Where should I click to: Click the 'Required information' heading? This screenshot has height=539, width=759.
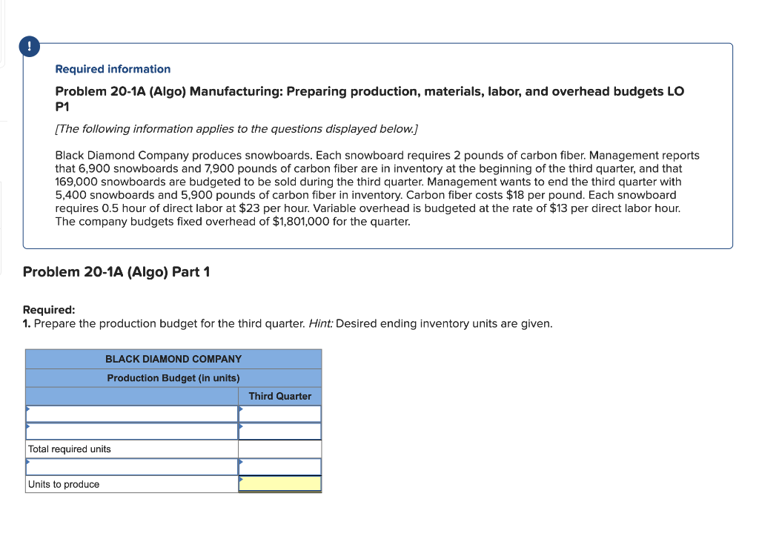click(x=113, y=69)
